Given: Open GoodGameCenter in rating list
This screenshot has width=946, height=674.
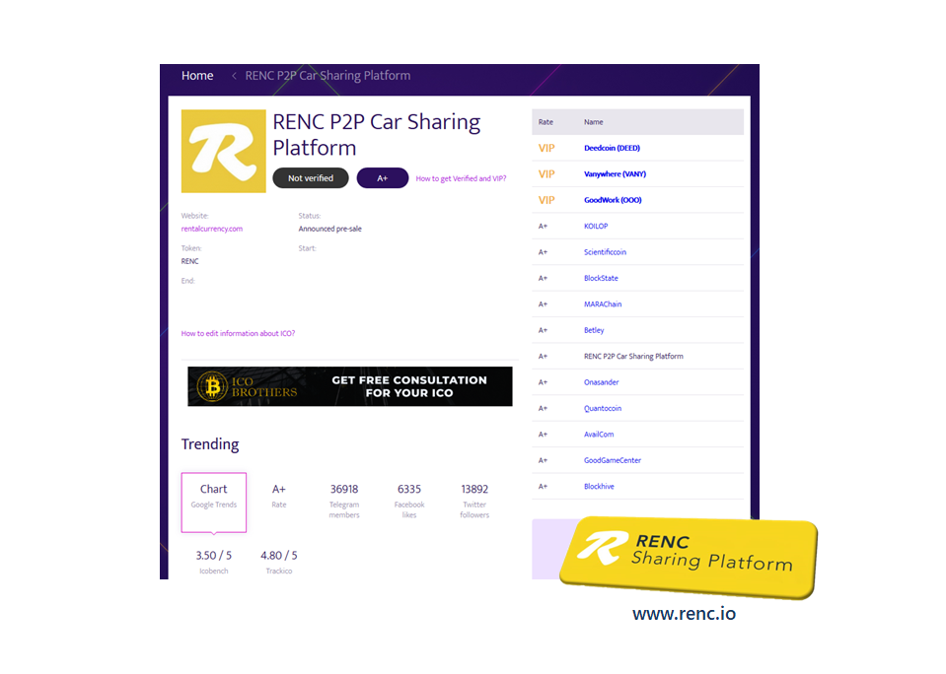Looking at the screenshot, I should click(x=613, y=460).
